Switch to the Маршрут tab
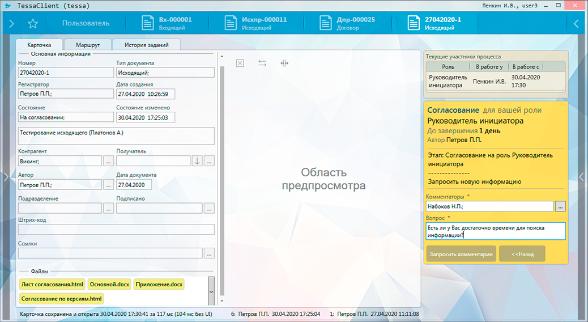 click(88, 45)
